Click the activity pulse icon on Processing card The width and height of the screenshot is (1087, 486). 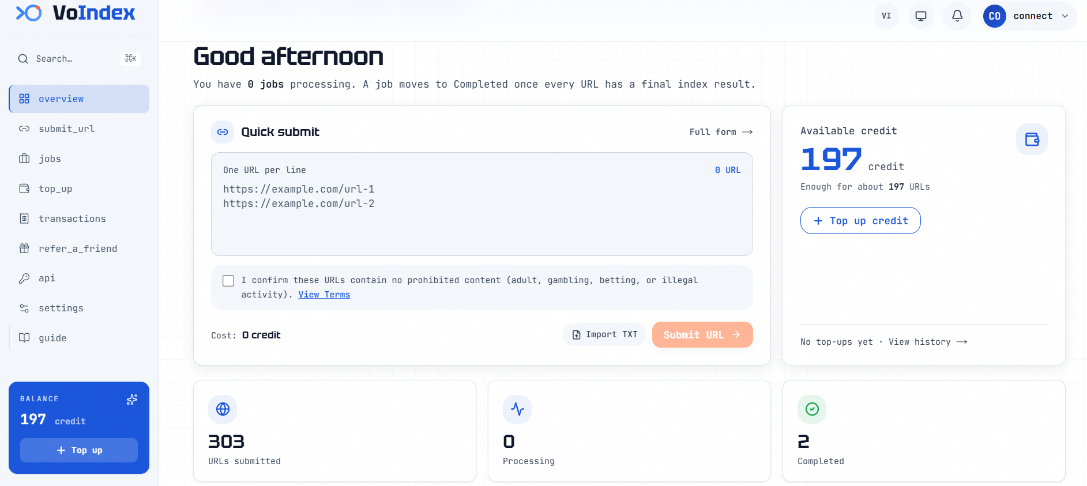point(517,409)
